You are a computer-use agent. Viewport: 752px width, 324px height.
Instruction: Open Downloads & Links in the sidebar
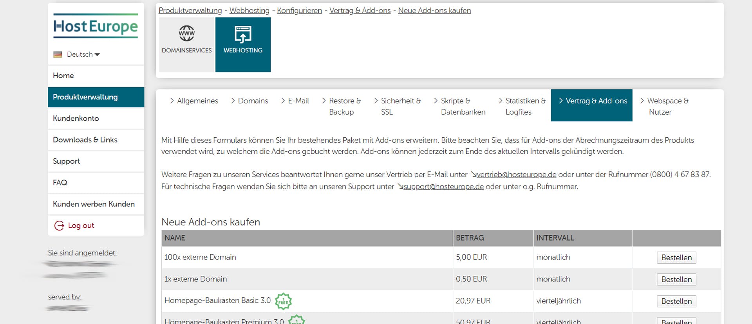(x=96, y=140)
